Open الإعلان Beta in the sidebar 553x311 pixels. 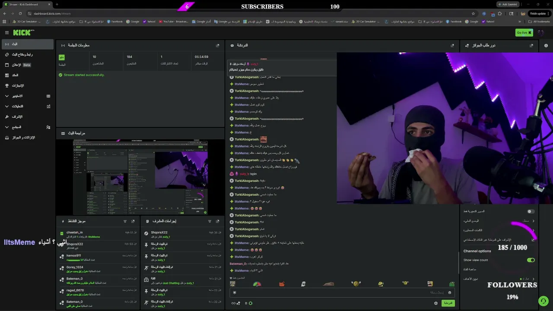pos(27,65)
